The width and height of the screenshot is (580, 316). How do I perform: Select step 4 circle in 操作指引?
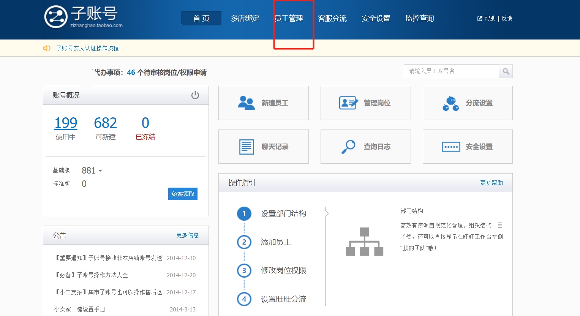(244, 299)
